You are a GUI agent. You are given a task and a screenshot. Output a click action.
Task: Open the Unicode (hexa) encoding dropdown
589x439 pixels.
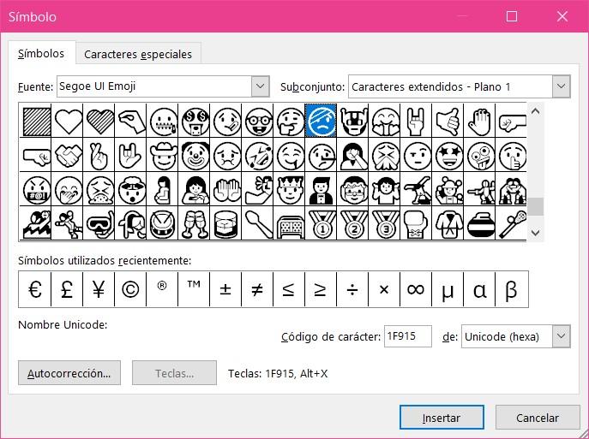[561, 336]
